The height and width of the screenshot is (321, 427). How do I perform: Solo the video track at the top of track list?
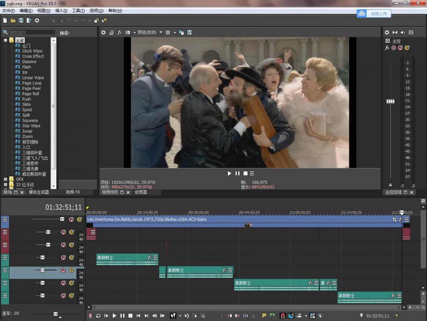79,219
